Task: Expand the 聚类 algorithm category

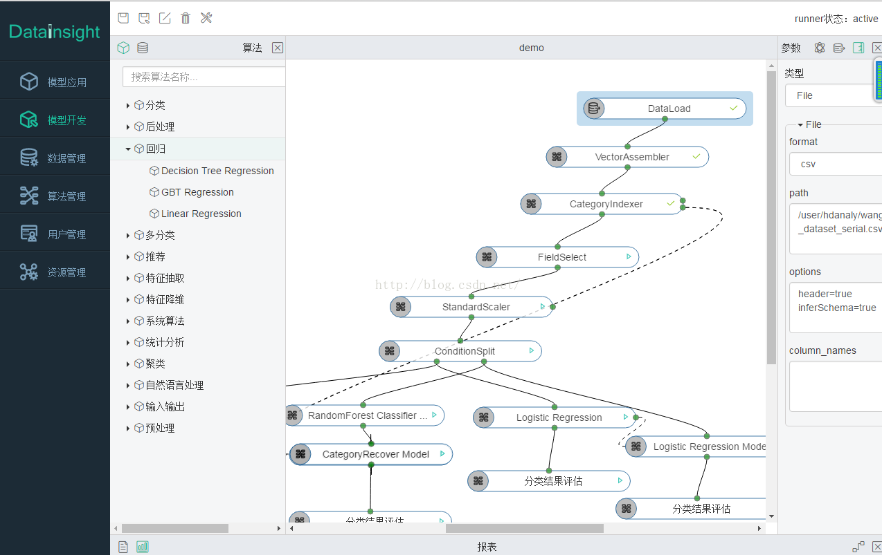Action: [128, 364]
